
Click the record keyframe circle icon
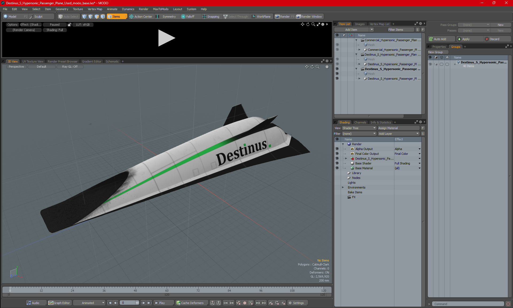coord(244,303)
